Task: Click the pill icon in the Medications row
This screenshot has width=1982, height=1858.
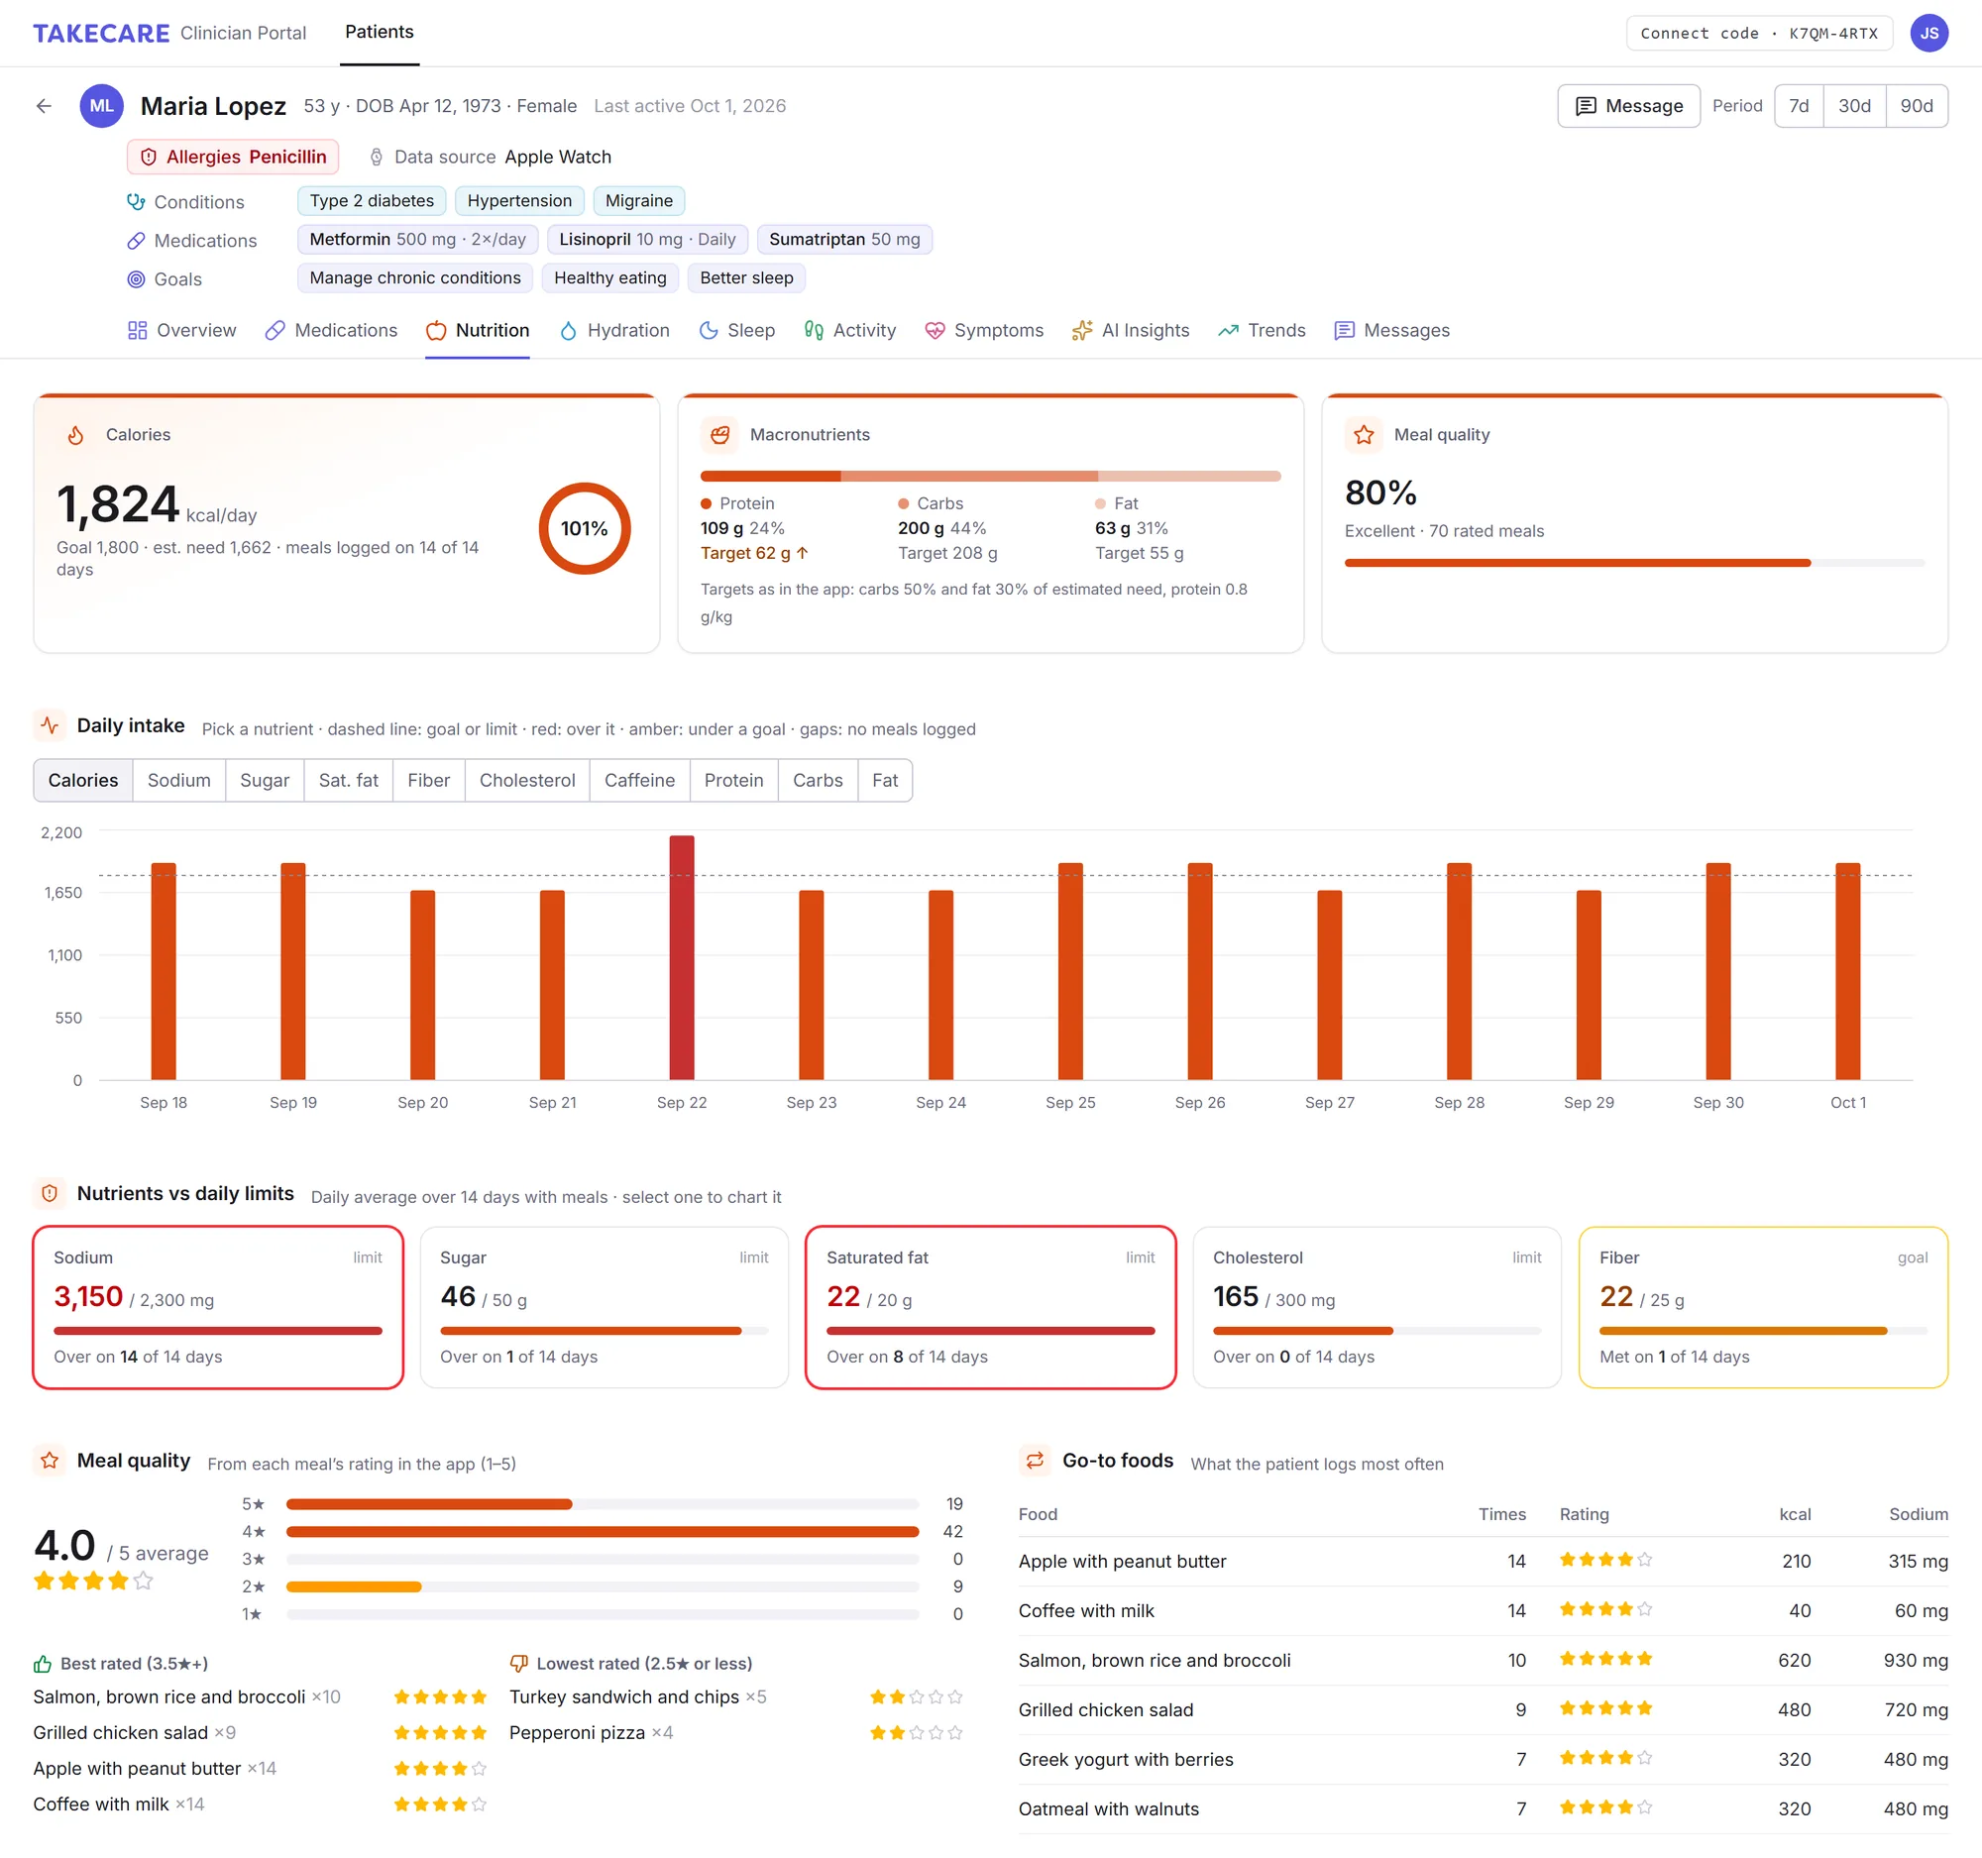Action: coord(136,240)
